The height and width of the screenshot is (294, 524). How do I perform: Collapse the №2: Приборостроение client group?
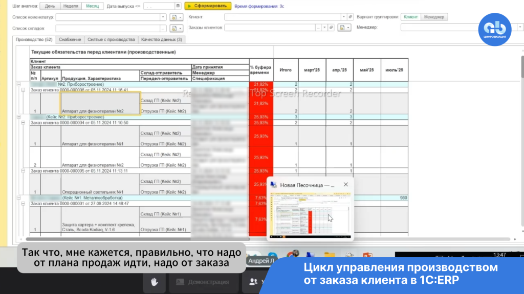(19, 84)
